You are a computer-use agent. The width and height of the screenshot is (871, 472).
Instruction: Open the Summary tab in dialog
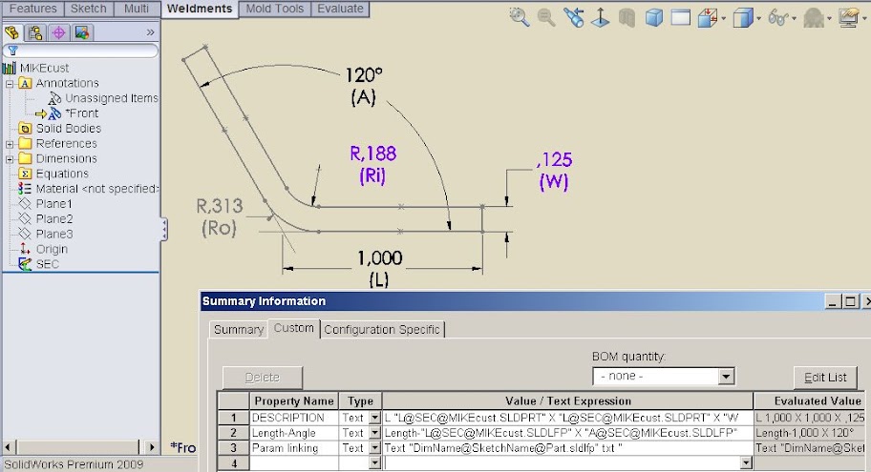(x=239, y=330)
